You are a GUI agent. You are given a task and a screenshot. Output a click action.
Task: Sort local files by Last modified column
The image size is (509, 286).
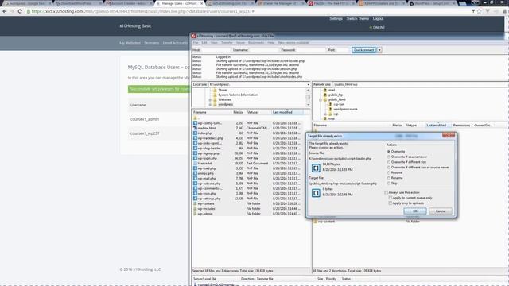point(287,112)
